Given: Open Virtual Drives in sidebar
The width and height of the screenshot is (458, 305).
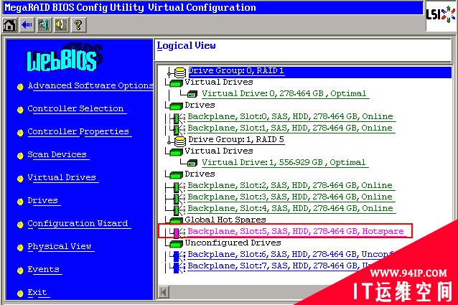Looking at the screenshot, I should [x=62, y=177].
